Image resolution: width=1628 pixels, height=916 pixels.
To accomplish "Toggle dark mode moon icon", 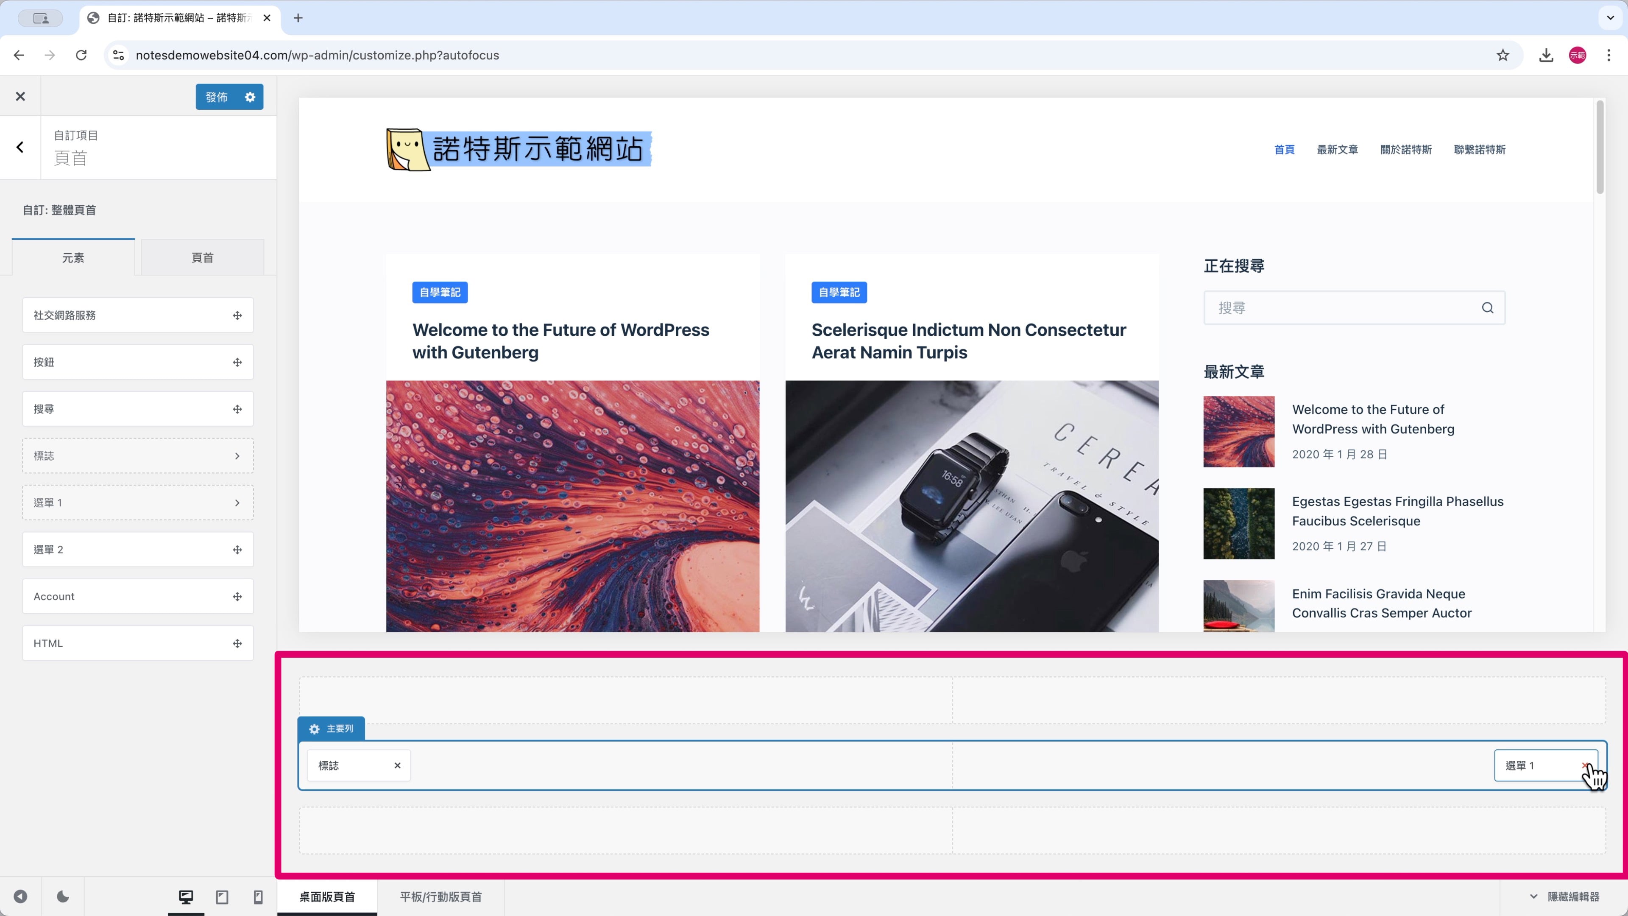I will click(63, 896).
